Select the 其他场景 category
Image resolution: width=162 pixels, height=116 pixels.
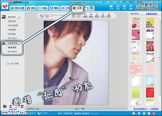tap(12, 34)
